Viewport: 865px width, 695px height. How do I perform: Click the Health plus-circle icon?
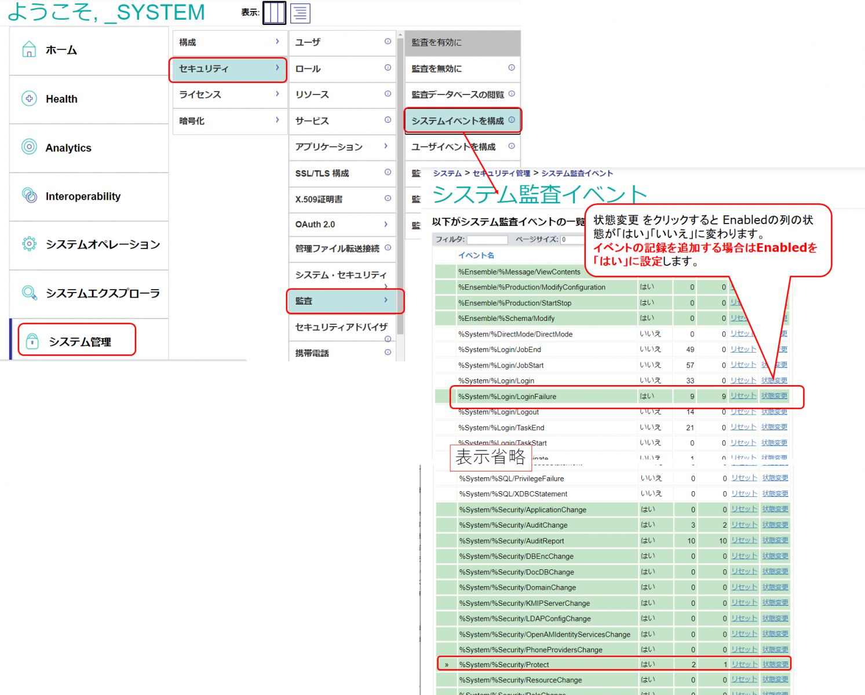click(29, 98)
